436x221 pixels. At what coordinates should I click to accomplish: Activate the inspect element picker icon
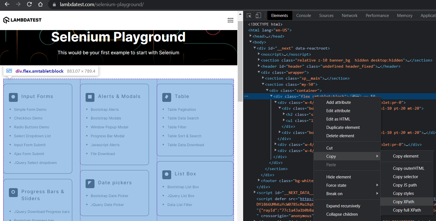(249, 16)
